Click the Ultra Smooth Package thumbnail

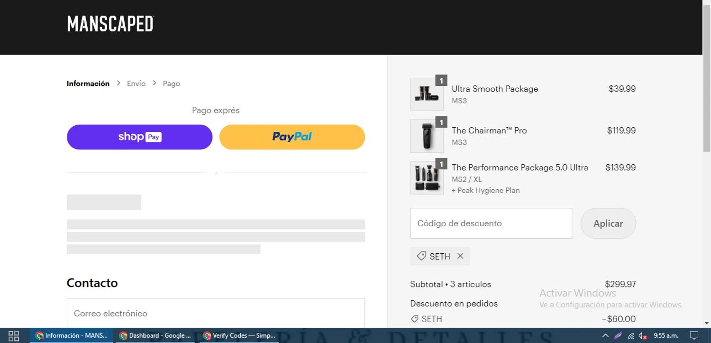[x=426, y=94]
